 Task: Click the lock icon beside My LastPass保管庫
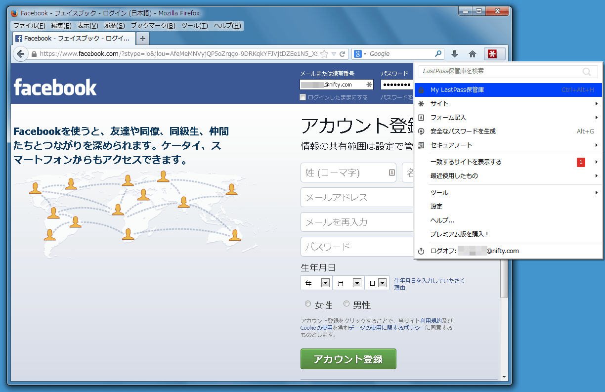click(421, 90)
